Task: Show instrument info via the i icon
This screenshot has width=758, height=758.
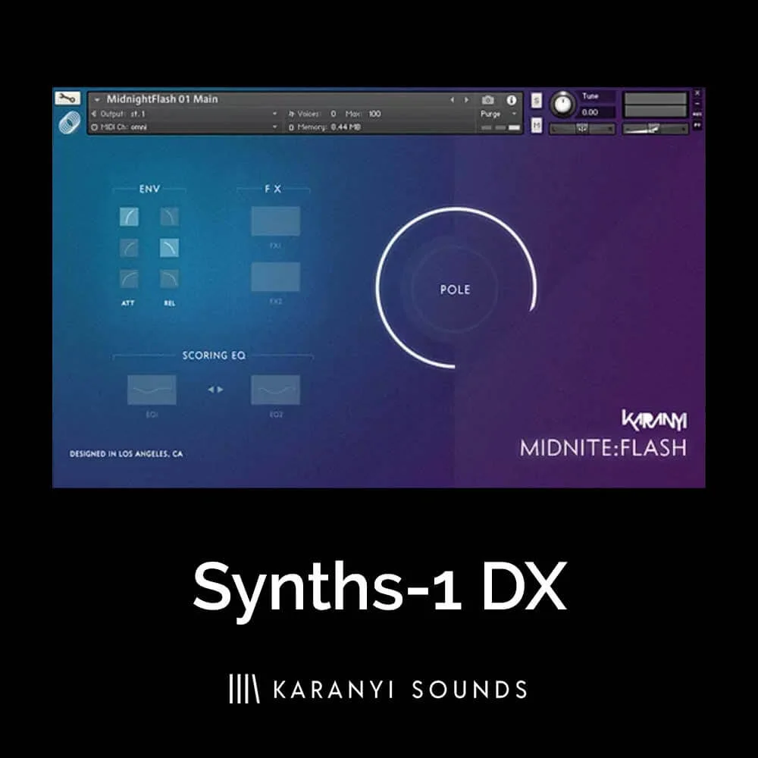Action: coord(512,100)
